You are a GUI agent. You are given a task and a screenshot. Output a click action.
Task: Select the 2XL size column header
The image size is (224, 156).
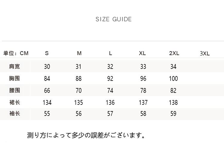click(174, 53)
